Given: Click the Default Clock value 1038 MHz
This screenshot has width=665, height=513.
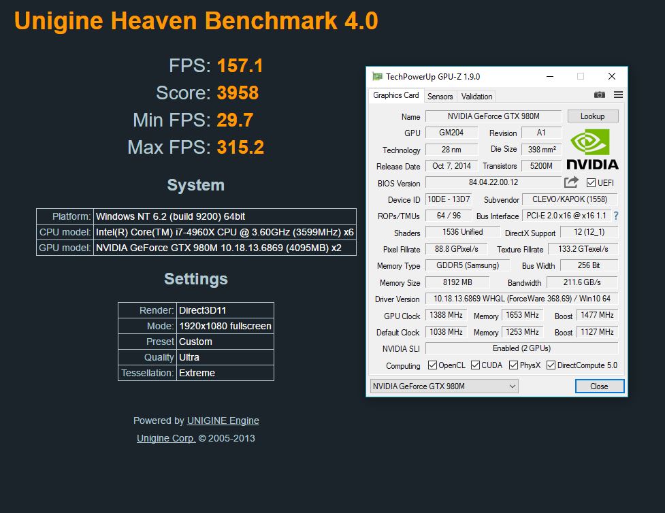Looking at the screenshot, I should coord(446,332).
